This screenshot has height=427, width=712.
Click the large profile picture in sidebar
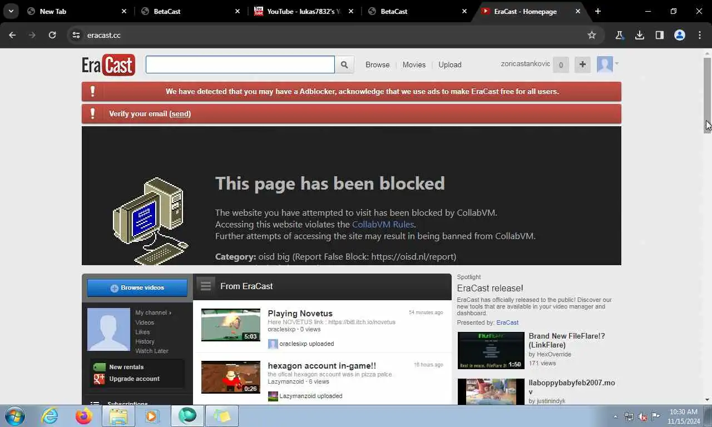pyautogui.click(x=108, y=330)
